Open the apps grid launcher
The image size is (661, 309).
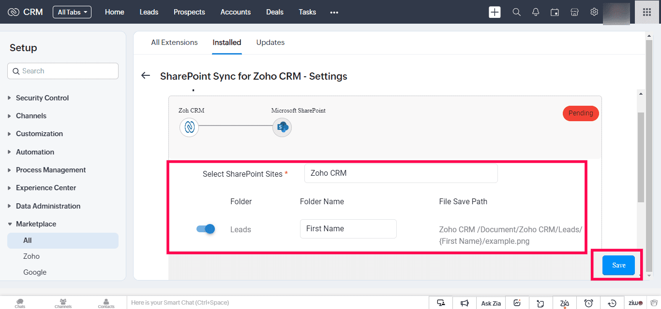tap(647, 12)
